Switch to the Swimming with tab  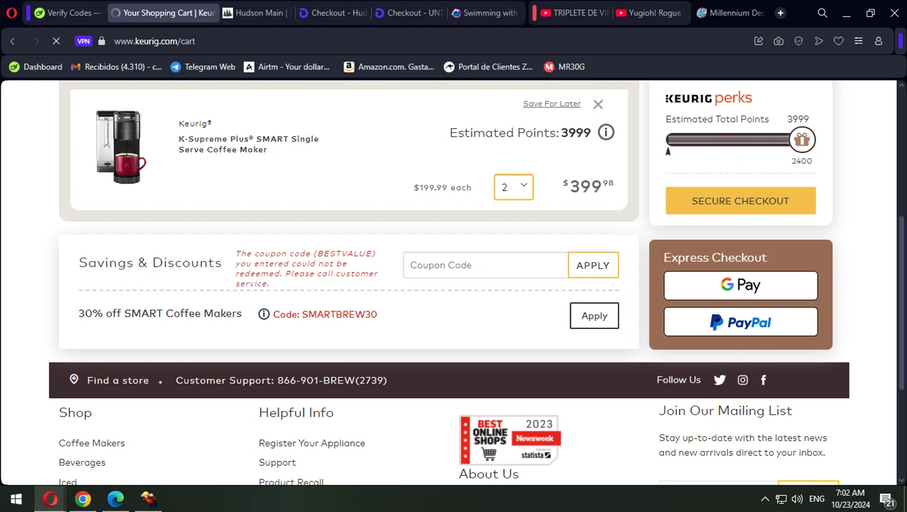click(x=485, y=13)
